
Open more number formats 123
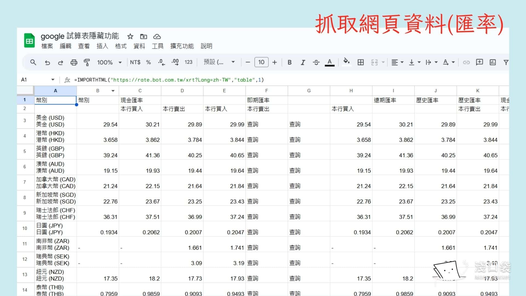coord(188,62)
